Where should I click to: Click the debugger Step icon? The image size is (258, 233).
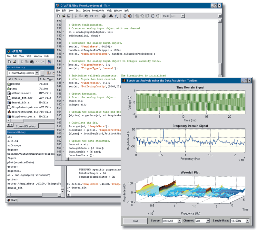point(137,16)
